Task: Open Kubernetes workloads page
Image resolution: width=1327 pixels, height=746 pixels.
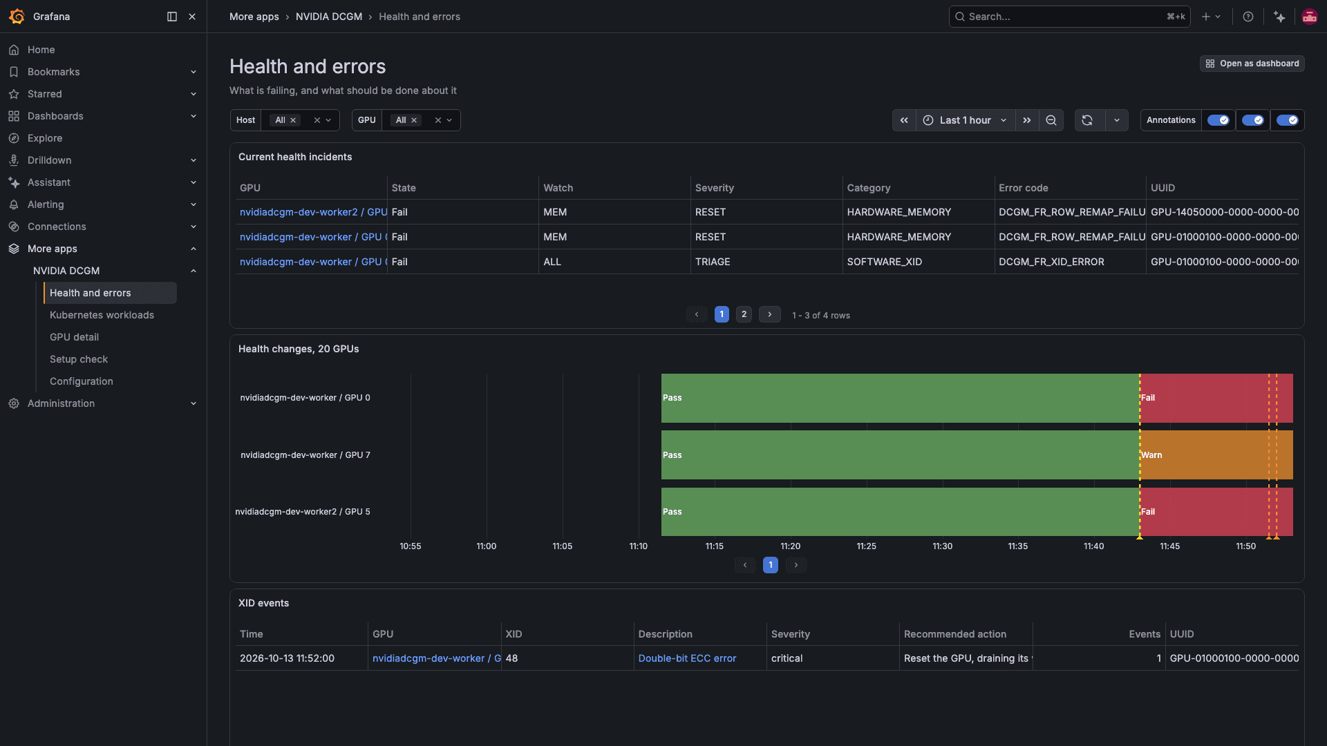Action: pos(102,315)
